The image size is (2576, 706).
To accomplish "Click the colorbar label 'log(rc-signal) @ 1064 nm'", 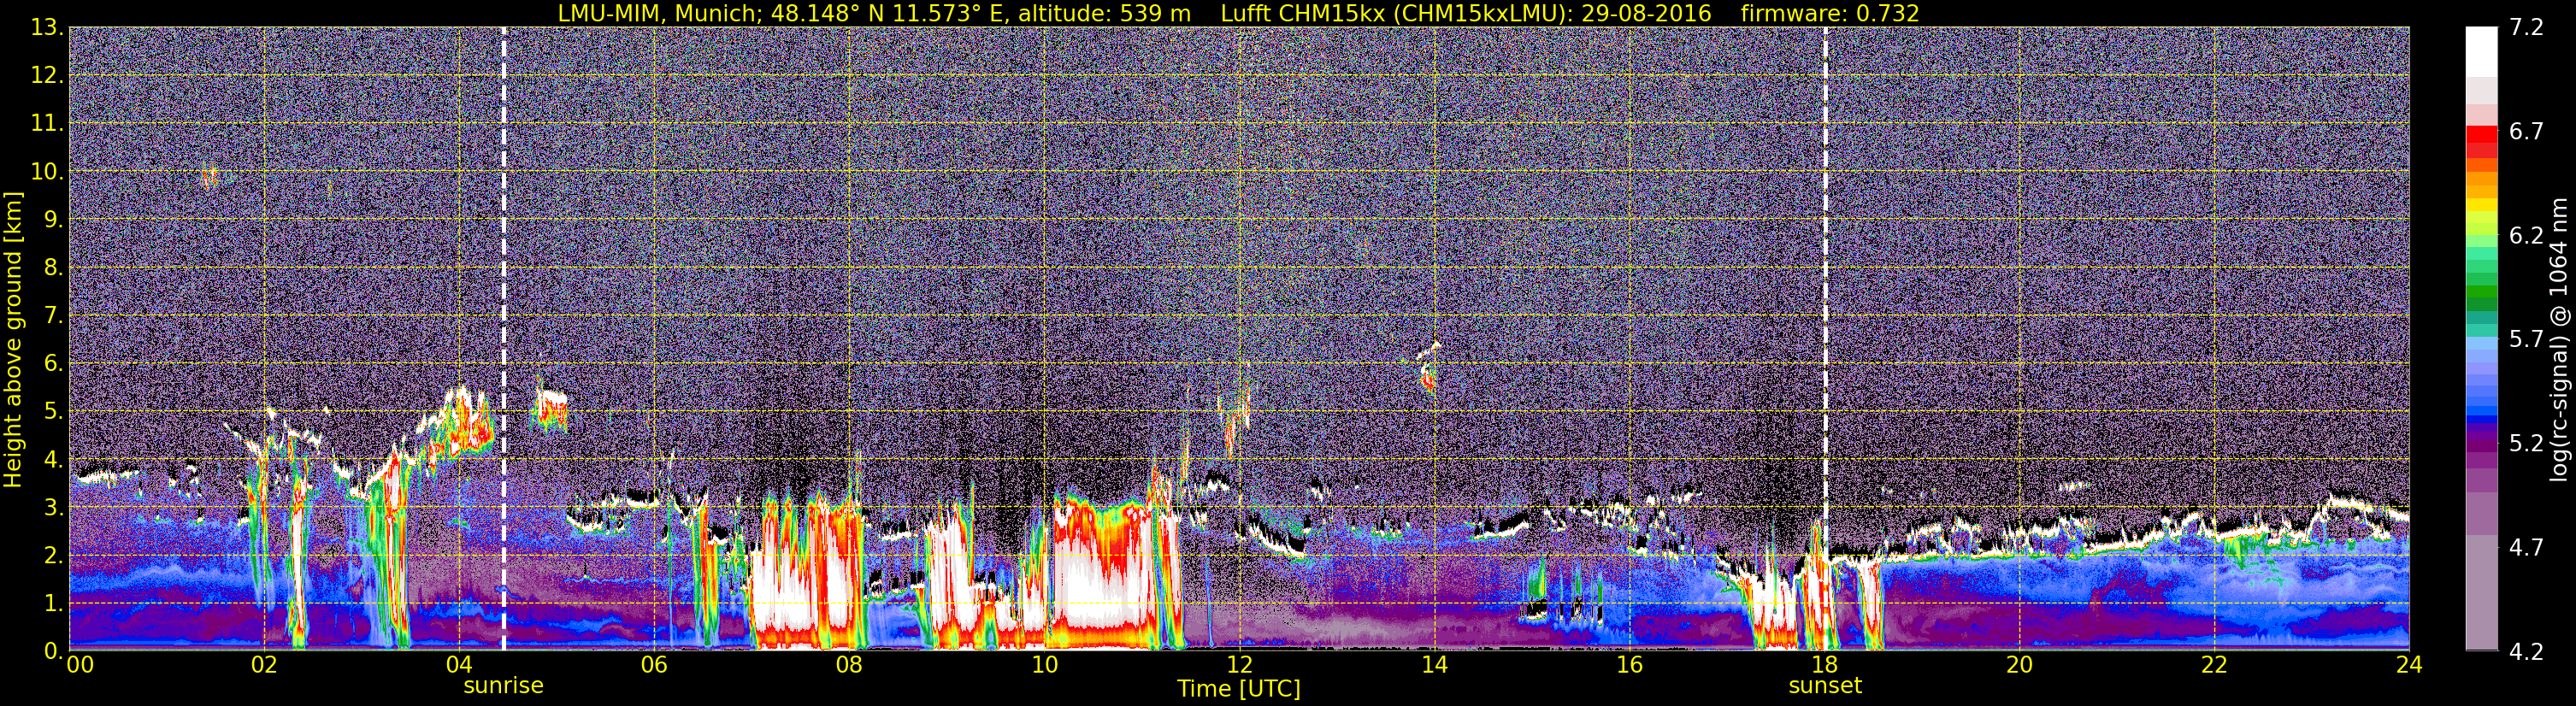I will 2558,339.
